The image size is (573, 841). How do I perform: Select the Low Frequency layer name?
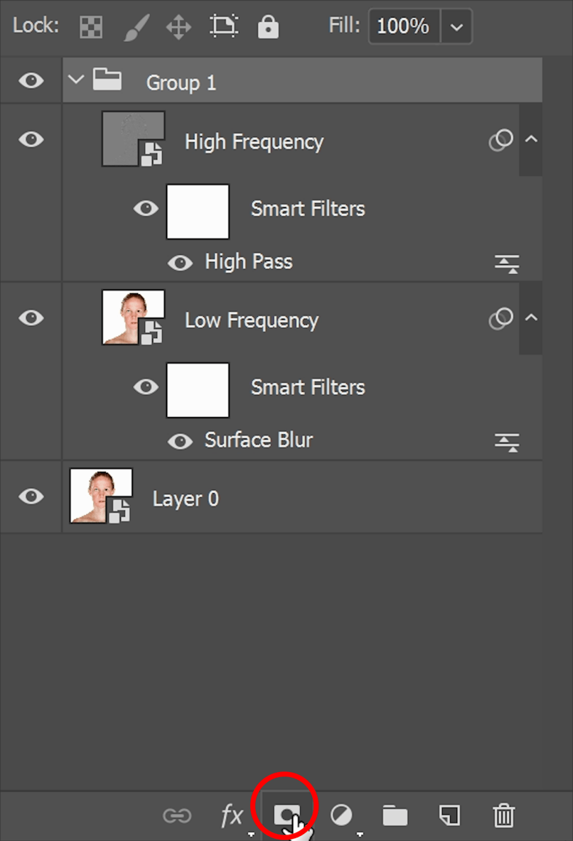point(251,320)
